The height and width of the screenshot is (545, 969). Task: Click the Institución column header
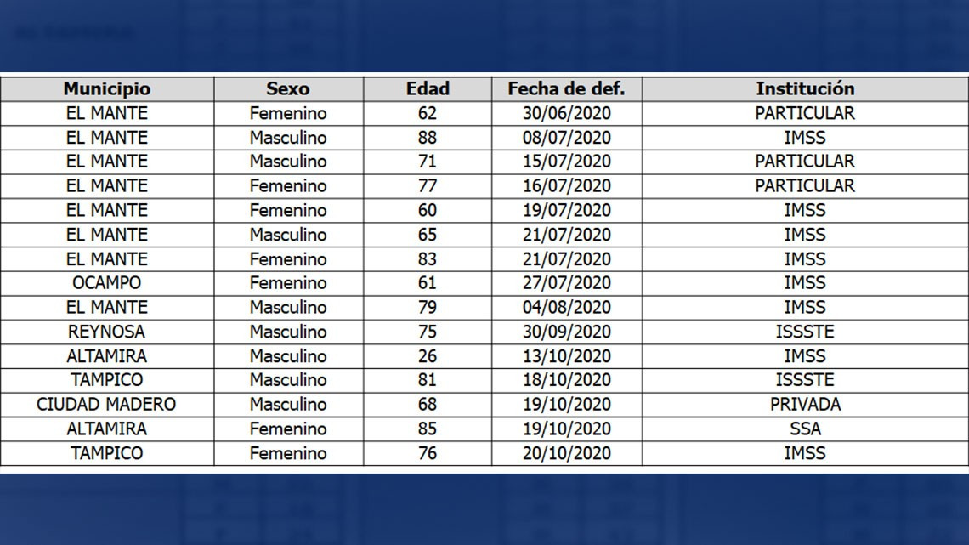[x=805, y=88]
